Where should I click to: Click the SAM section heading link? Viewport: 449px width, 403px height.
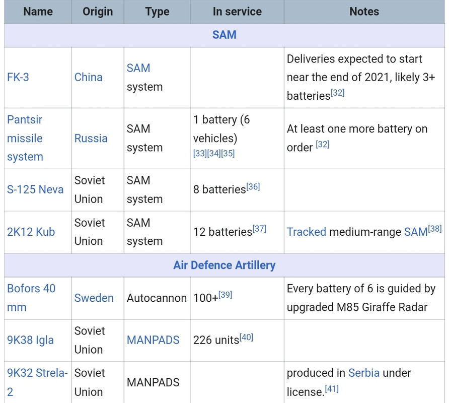tap(224, 35)
